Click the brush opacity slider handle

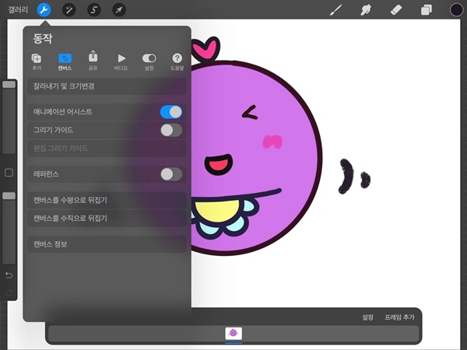[9, 196]
